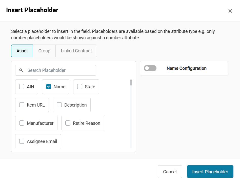This screenshot has height=184, width=240.
Task: Click the placeholder list scrollbar thumb
Action: coord(131,83)
